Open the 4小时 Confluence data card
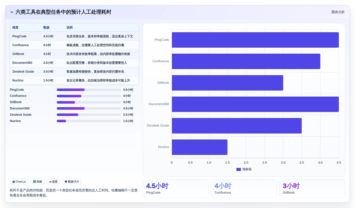This screenshot has height=208, width=355. coord(244,189)
